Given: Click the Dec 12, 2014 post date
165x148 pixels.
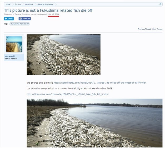Looking at the screenshot, I should [54, 14].
